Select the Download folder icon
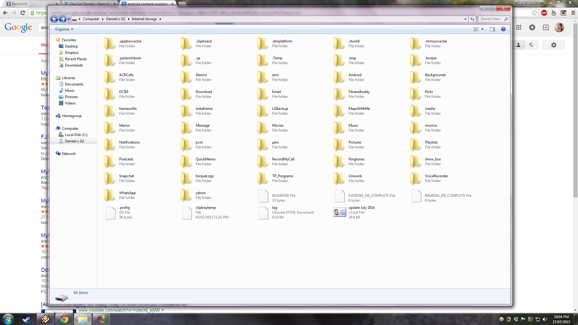This screenshot has width=578, height=325. [x=186, y=94]
